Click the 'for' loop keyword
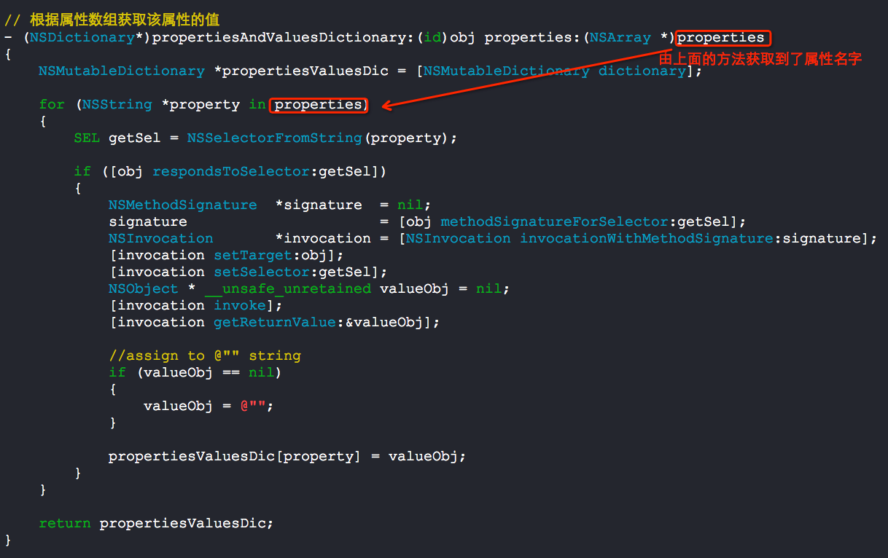This screenshot has height=558, width=888. coord(52,104)
